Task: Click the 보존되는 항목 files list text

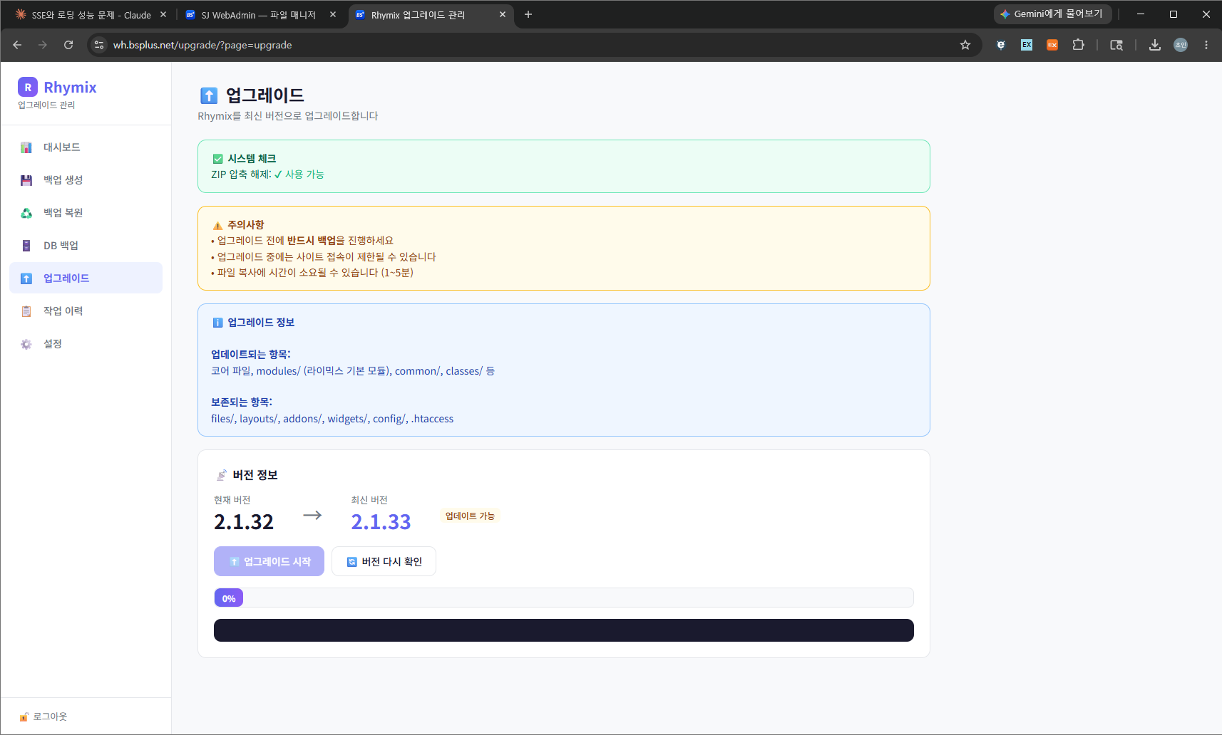Action: pos(332,419)
